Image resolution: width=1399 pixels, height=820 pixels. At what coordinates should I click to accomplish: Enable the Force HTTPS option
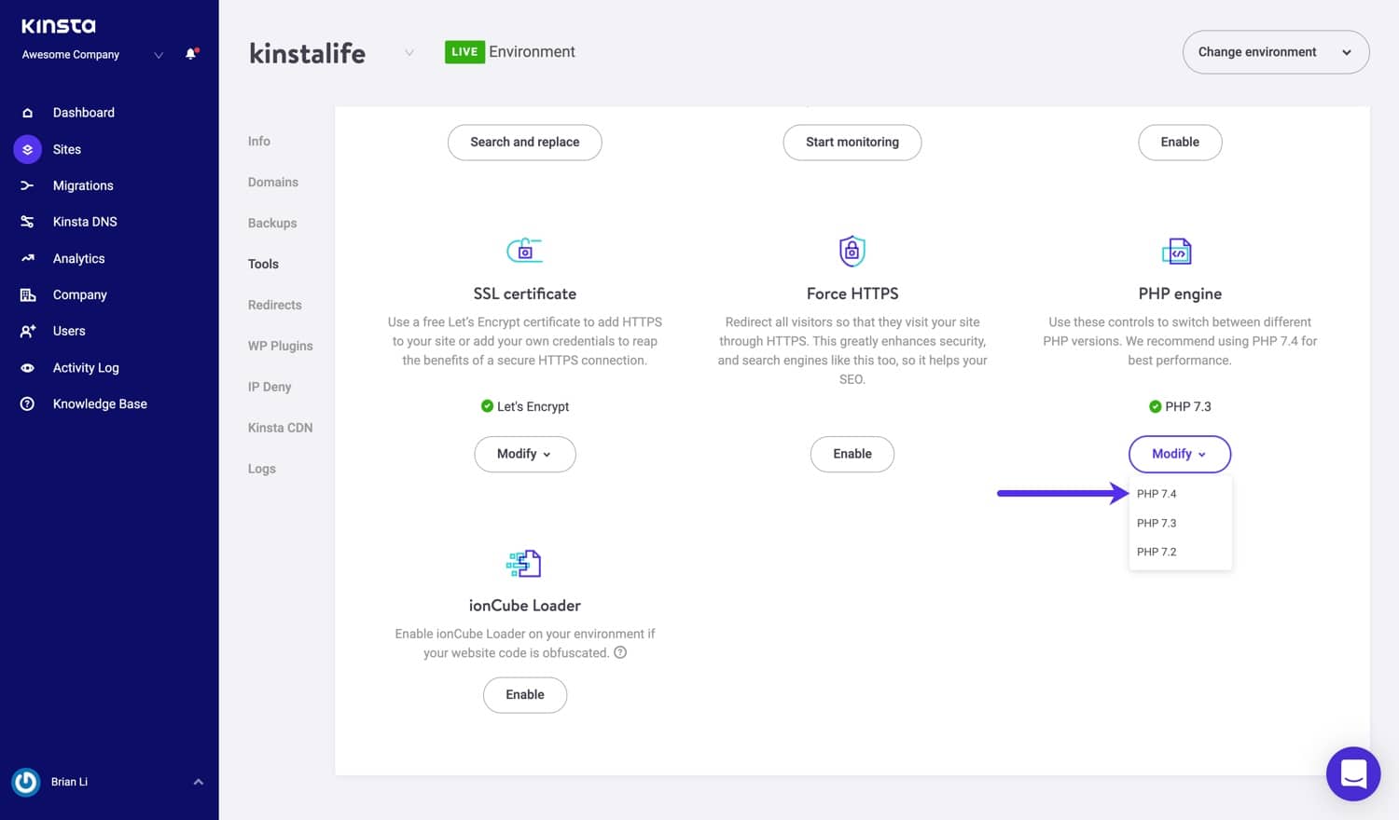(852, 454)
